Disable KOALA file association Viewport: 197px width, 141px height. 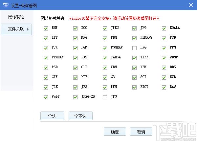click(x=164, y=28)
